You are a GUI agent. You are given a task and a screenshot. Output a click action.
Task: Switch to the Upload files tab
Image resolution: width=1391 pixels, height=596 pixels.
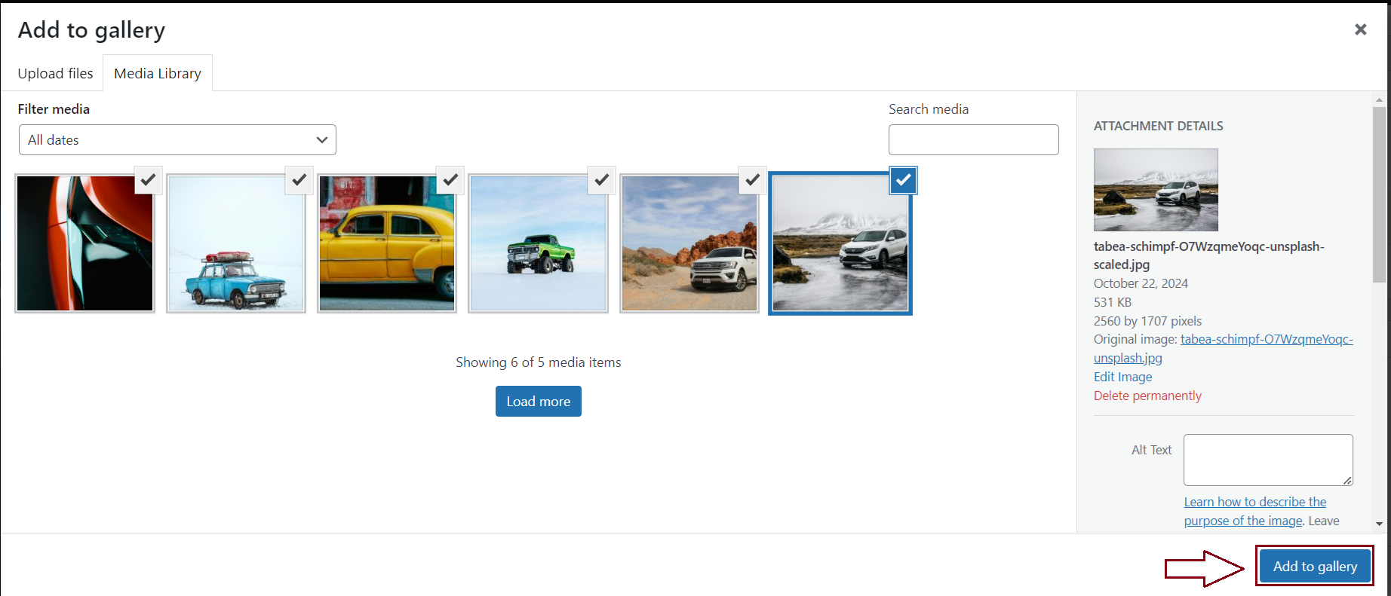pyautogui.click(x=55, y=73)
